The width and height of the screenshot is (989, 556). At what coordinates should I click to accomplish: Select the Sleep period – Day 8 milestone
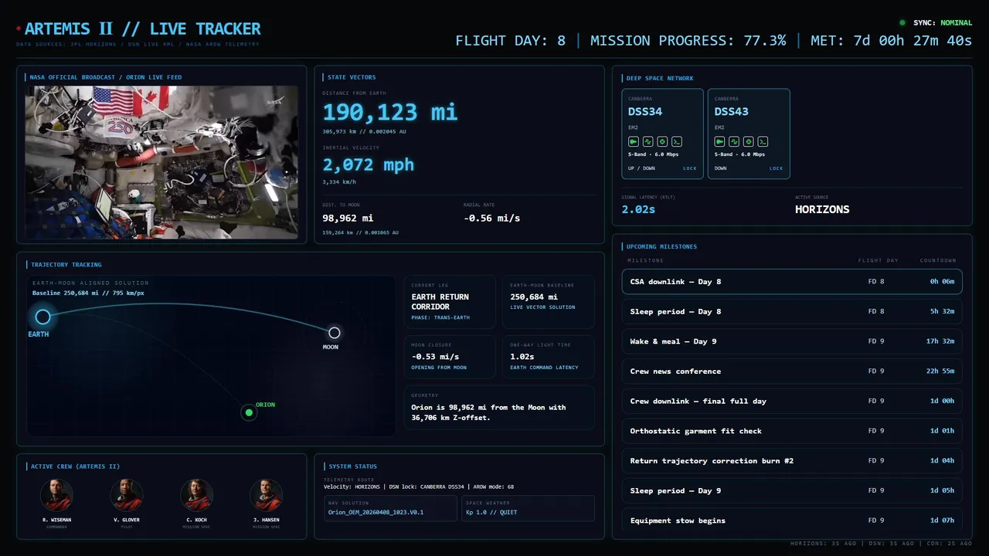(792, 311)
